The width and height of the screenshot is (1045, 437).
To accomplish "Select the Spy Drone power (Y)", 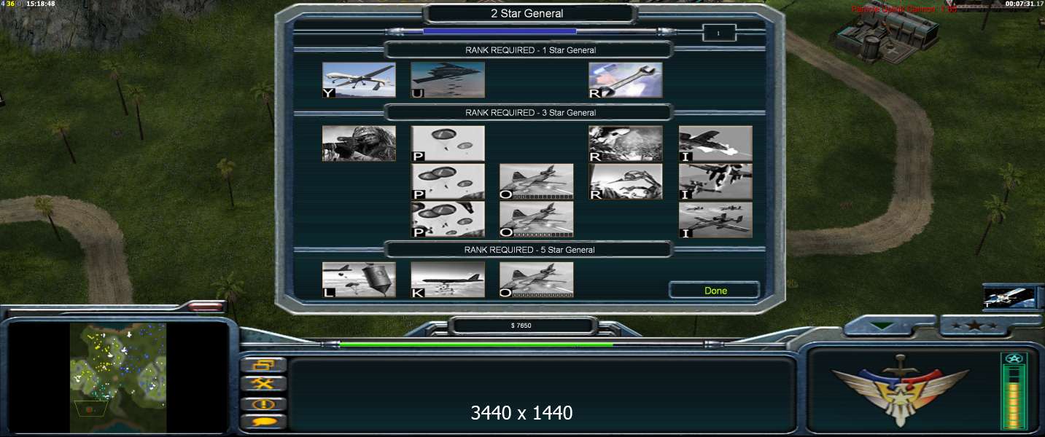I will coord(359,80).
